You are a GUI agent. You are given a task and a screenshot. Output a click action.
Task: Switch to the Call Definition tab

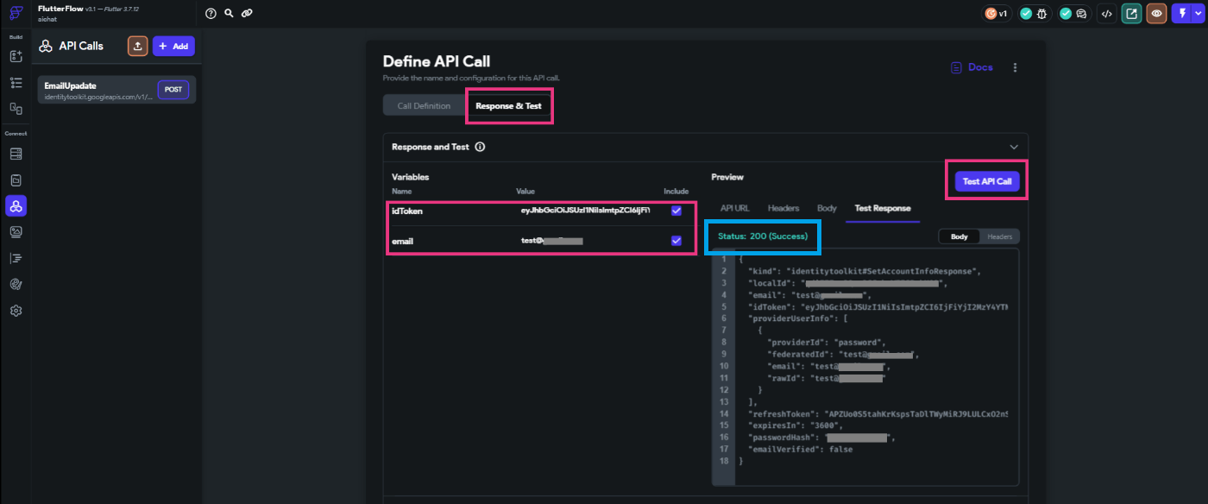coord(424,106)
